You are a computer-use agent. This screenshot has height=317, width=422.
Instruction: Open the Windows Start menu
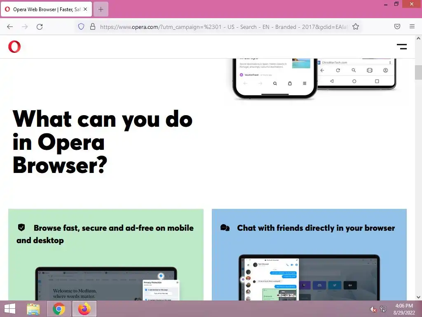click(x=10, y=309)
